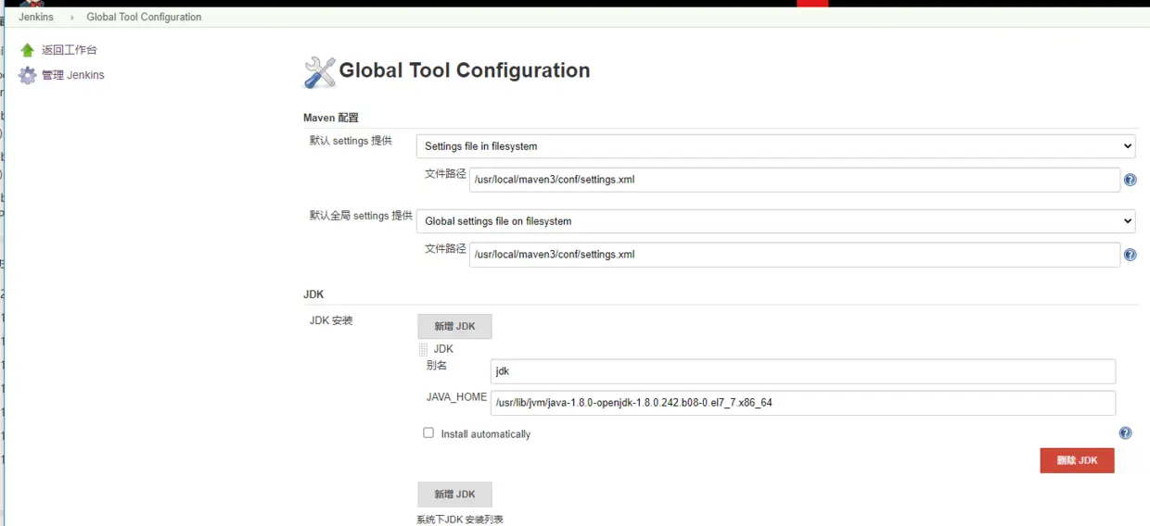Click the red 删除 JDK button
The width and height of the screenshot is (1150, 526).
[1077, 460]
